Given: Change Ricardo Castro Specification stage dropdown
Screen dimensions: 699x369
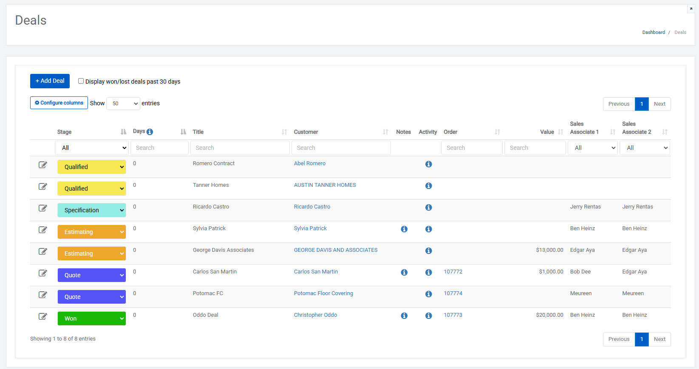Looking at the screenshot, I should (92, 210).
